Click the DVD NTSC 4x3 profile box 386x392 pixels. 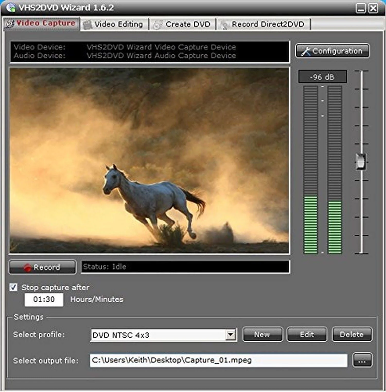click(163, 335)
